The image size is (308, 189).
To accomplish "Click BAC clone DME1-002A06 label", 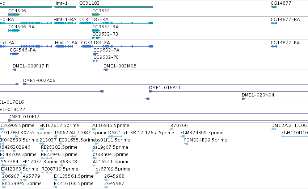I will pyautogui.click(x=39, y=81).
